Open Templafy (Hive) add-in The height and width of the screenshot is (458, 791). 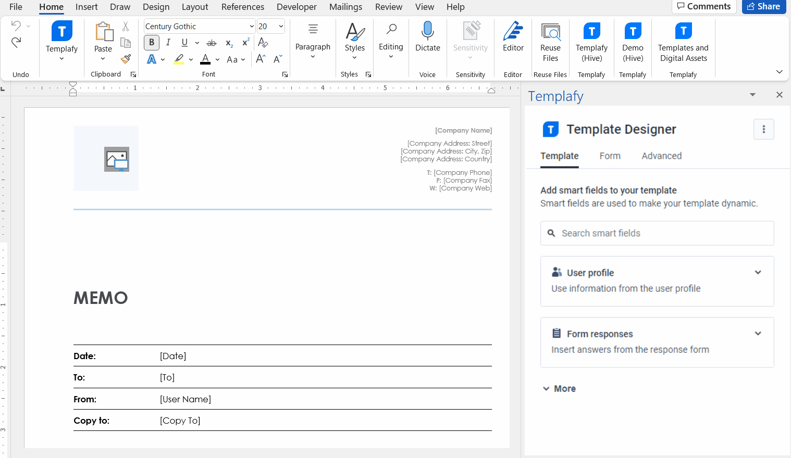592,42
